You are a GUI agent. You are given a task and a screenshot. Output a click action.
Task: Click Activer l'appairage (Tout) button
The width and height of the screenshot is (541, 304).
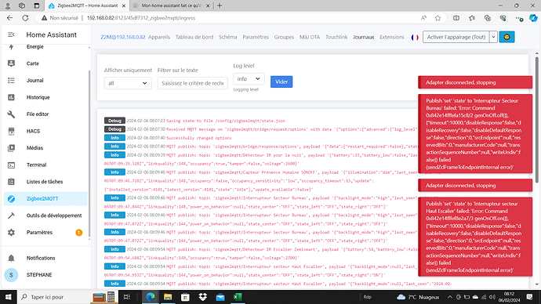[x=456, y=37]
